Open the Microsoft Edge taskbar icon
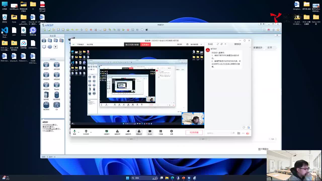The height and width of the screenshot is (181, 322). pyautogui.click(x=172, y=178)
